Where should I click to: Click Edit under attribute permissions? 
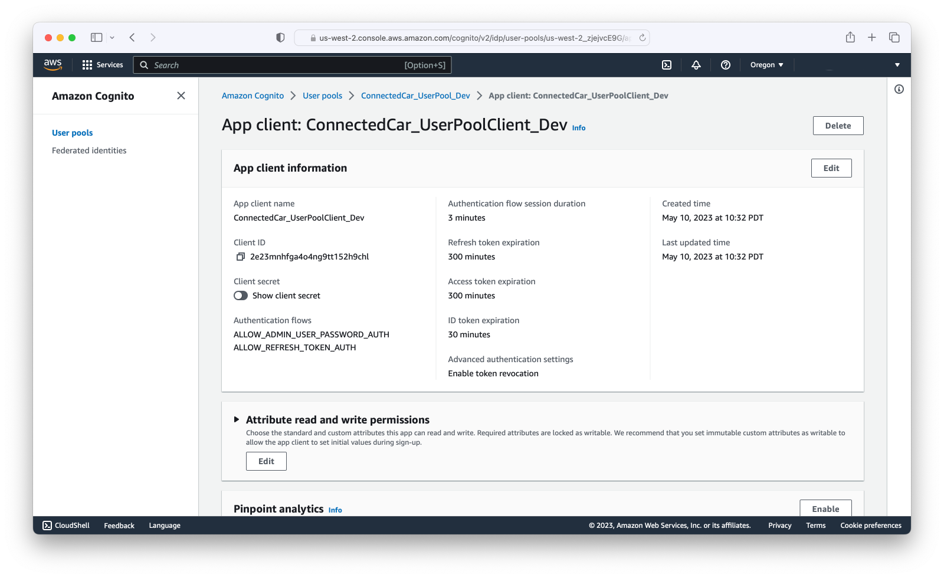point(266,461)
